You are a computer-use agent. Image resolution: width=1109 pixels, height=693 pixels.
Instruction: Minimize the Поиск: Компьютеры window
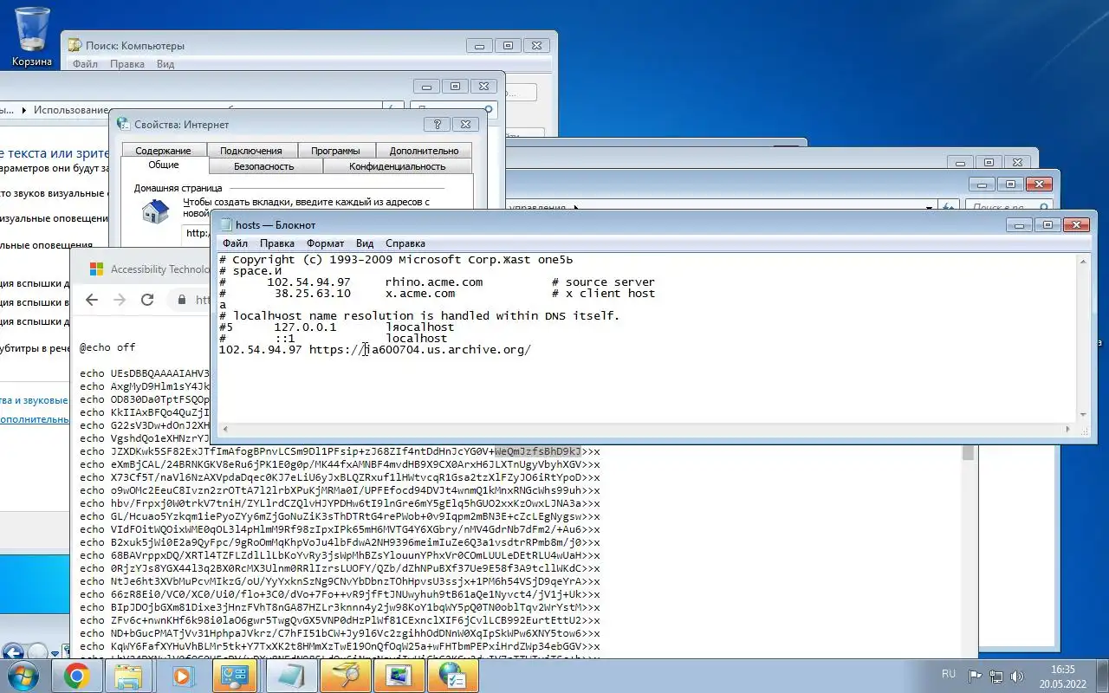coord(479,46)
